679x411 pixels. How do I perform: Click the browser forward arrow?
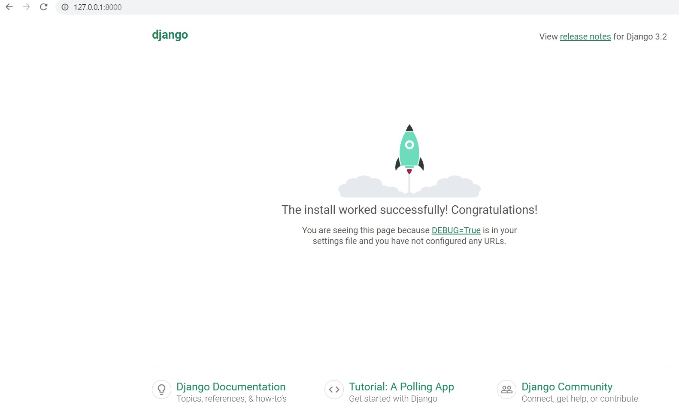(x=26, y=7)
